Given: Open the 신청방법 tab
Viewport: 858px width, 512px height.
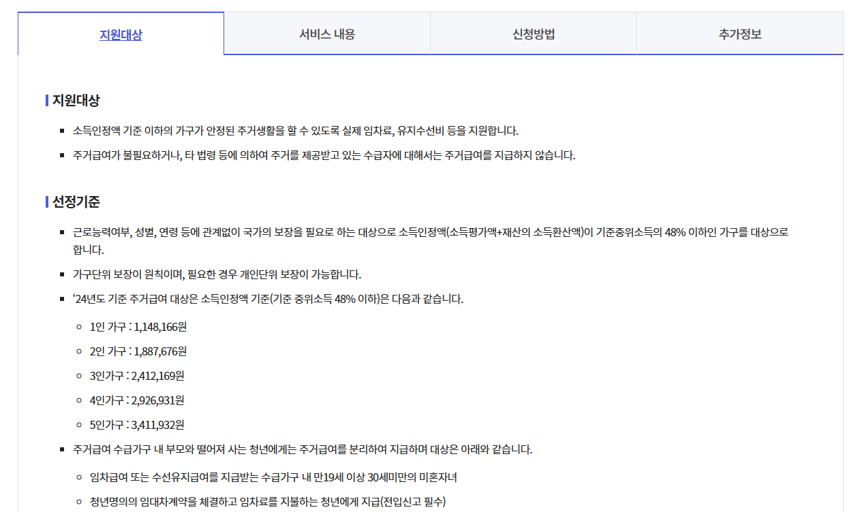Looking at the screenshot, I should point(533,33).
